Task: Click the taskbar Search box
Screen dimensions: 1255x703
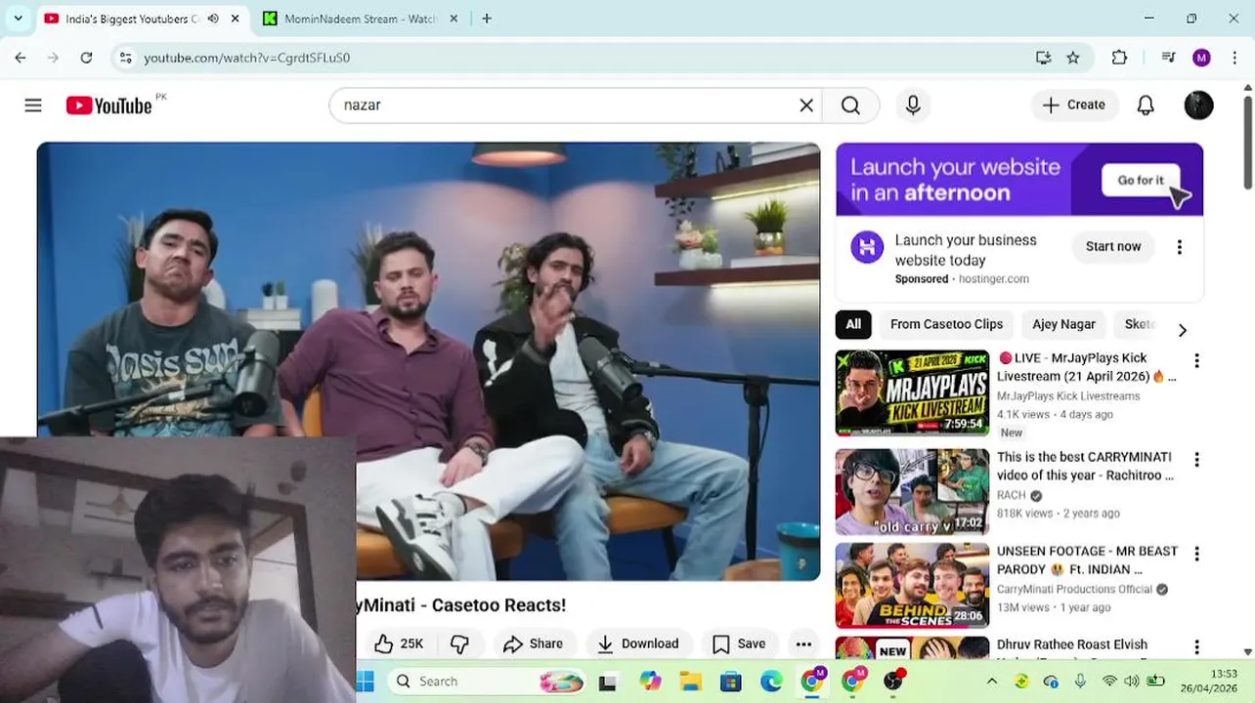Action: [487, 682]
